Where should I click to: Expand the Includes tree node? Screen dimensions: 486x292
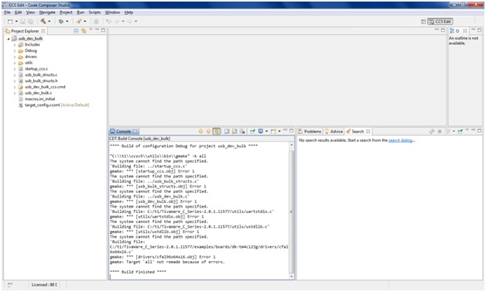pyautogui.click(x=15, y=45)
